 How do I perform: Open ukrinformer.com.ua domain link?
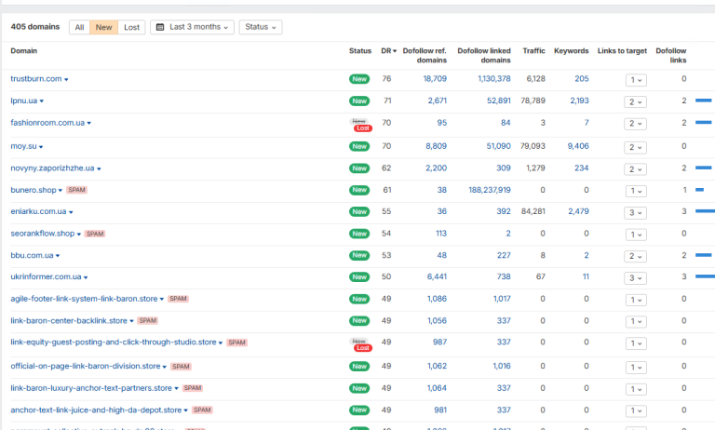pyautogui.click(x=46, y=276)
